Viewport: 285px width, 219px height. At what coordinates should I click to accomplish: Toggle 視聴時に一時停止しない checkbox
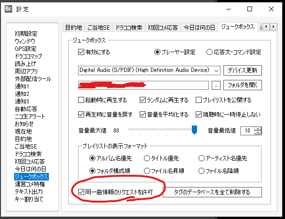198,114
